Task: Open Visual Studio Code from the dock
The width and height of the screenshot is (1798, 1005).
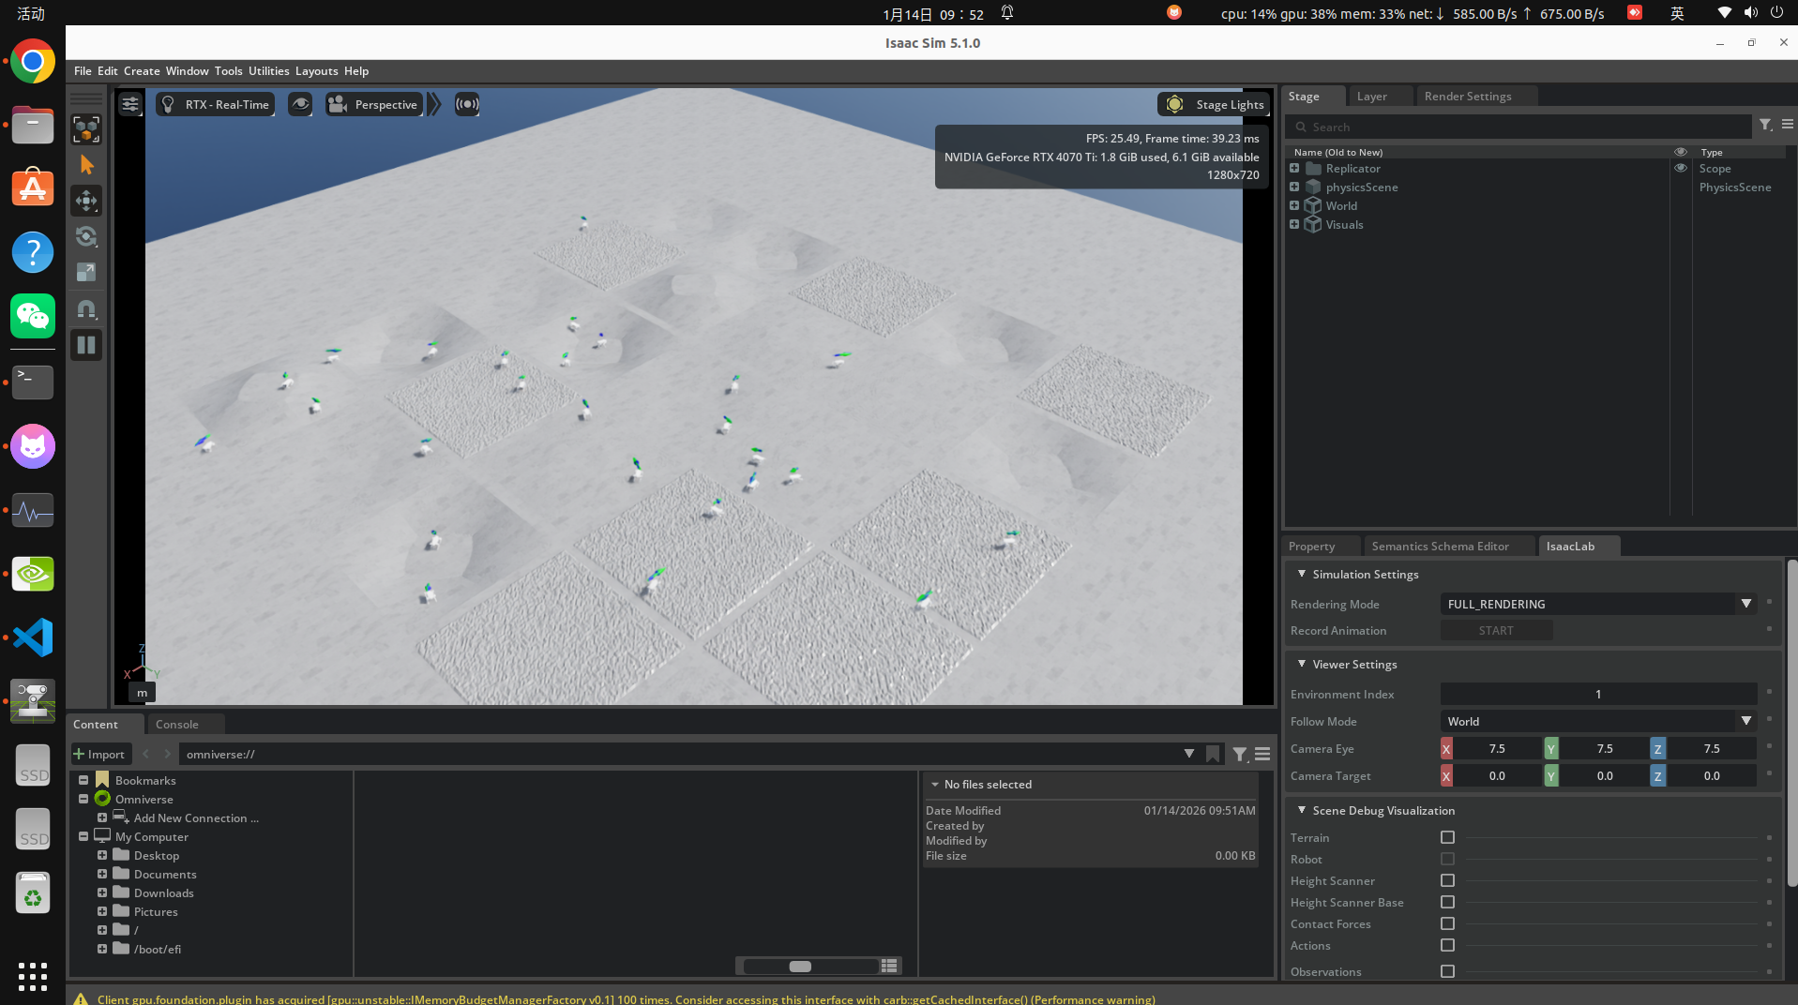Action: point(33,637)
